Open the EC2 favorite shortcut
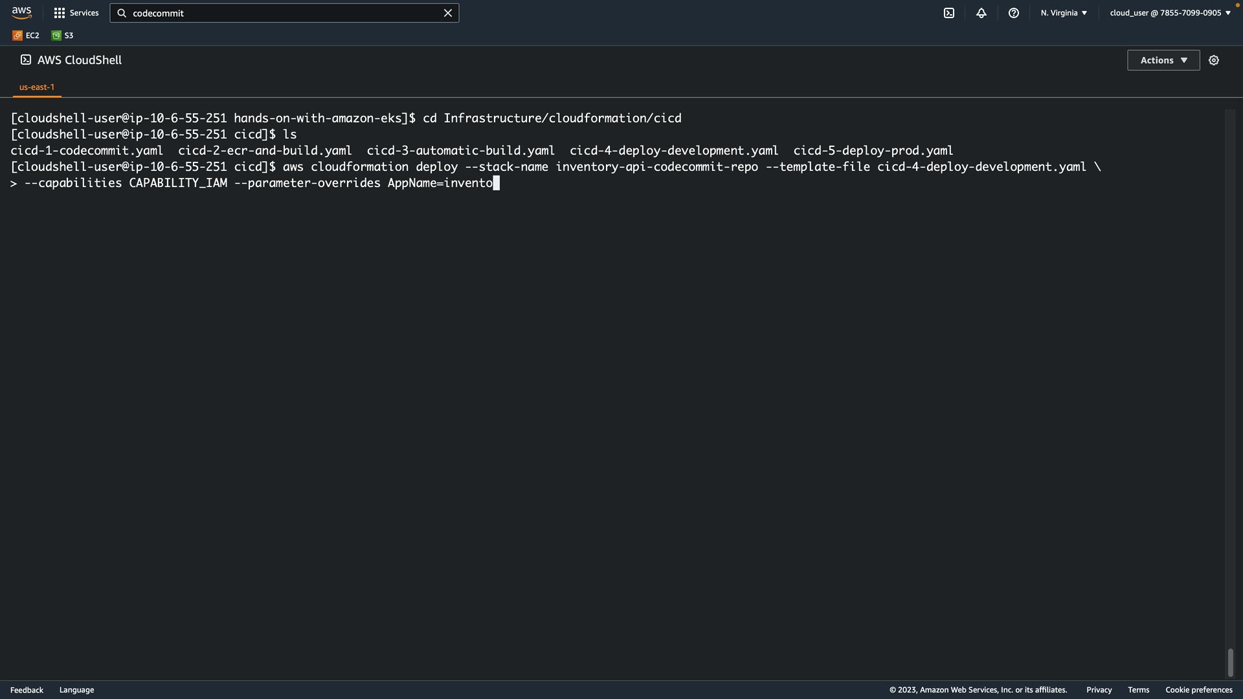The image size is (1243, 699). click(26, 36)
